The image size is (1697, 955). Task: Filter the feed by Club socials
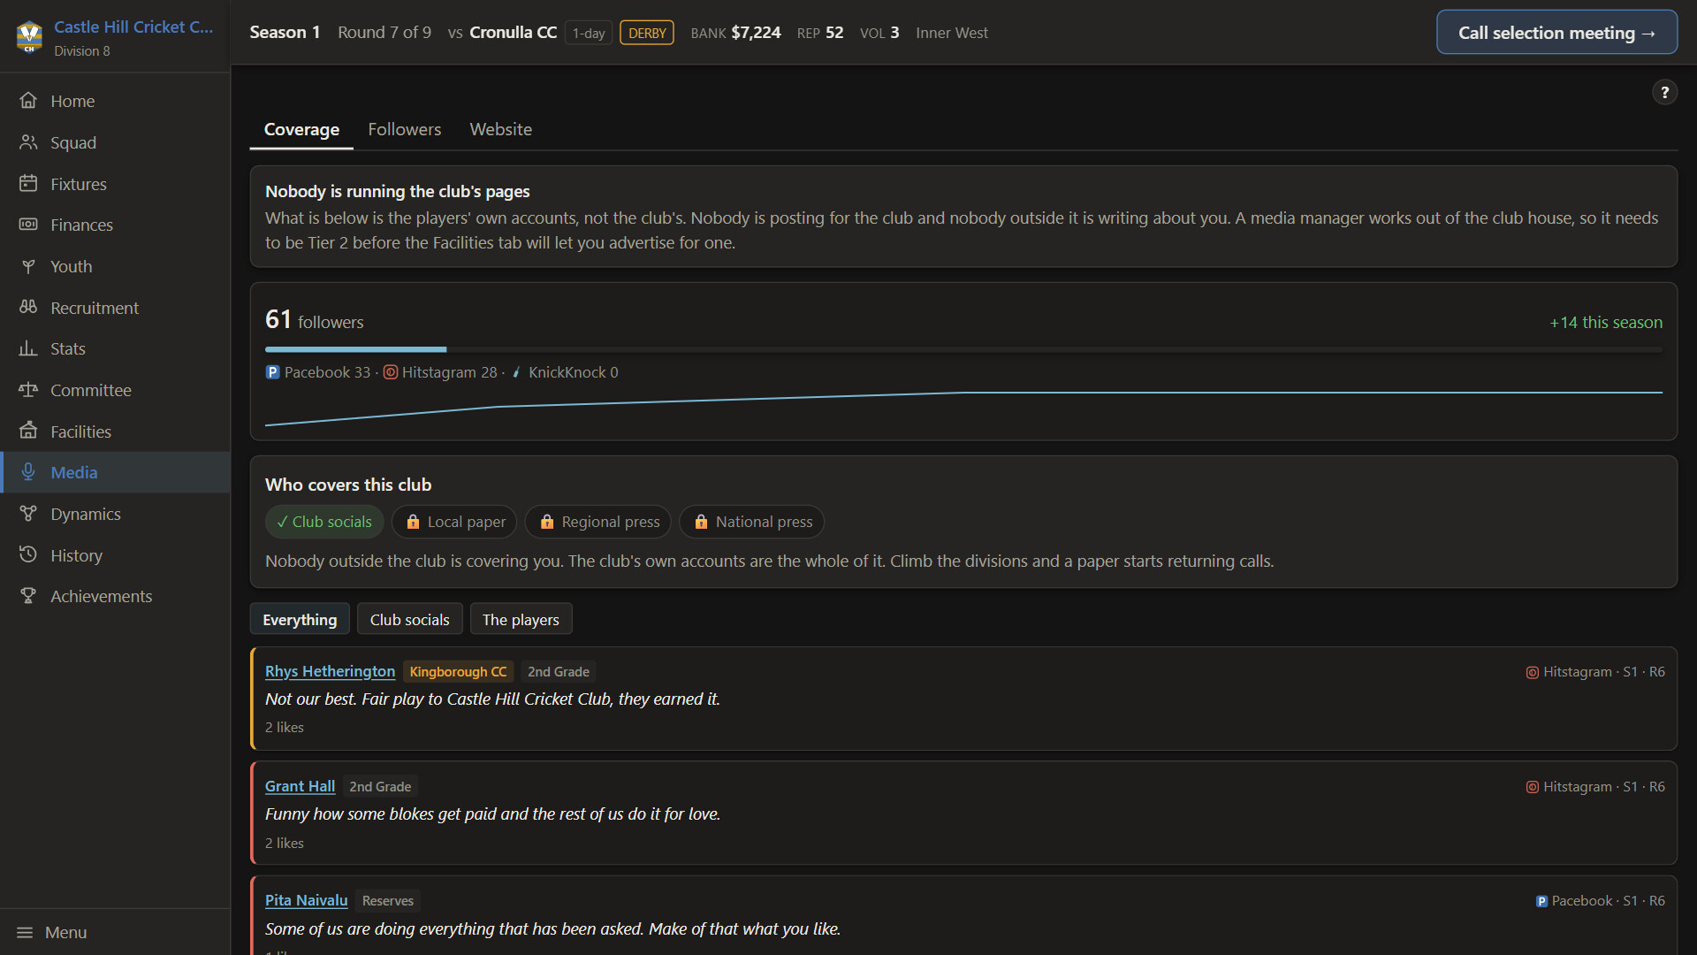pos(409,619)
